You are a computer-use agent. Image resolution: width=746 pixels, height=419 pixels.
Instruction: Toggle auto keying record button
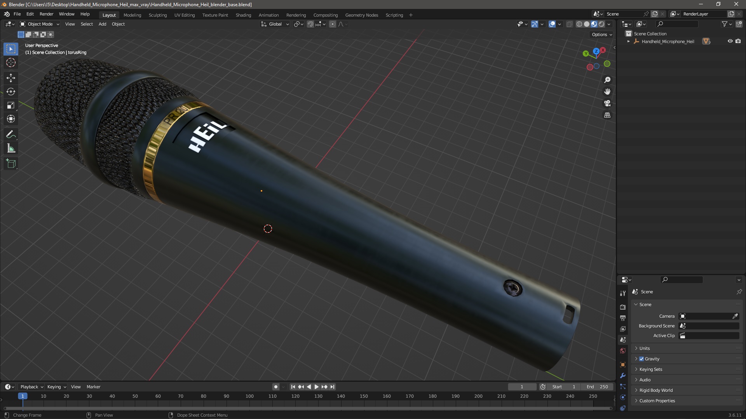tap(276, 387)
